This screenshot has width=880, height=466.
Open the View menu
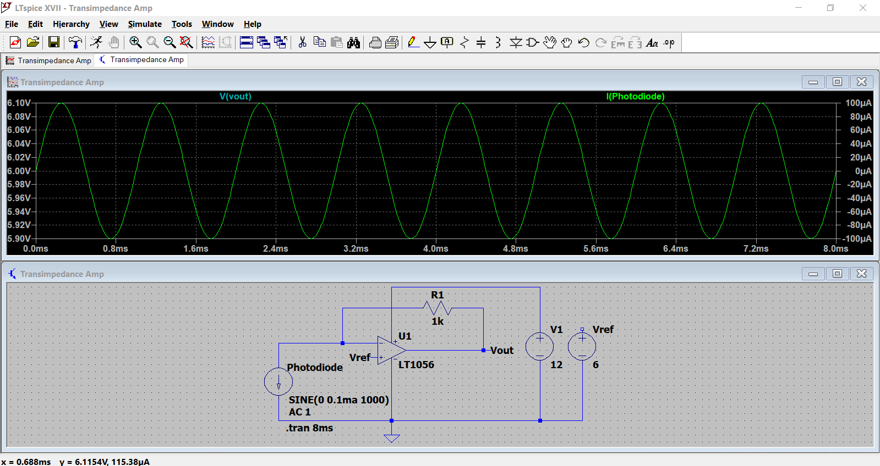point(108,24)
